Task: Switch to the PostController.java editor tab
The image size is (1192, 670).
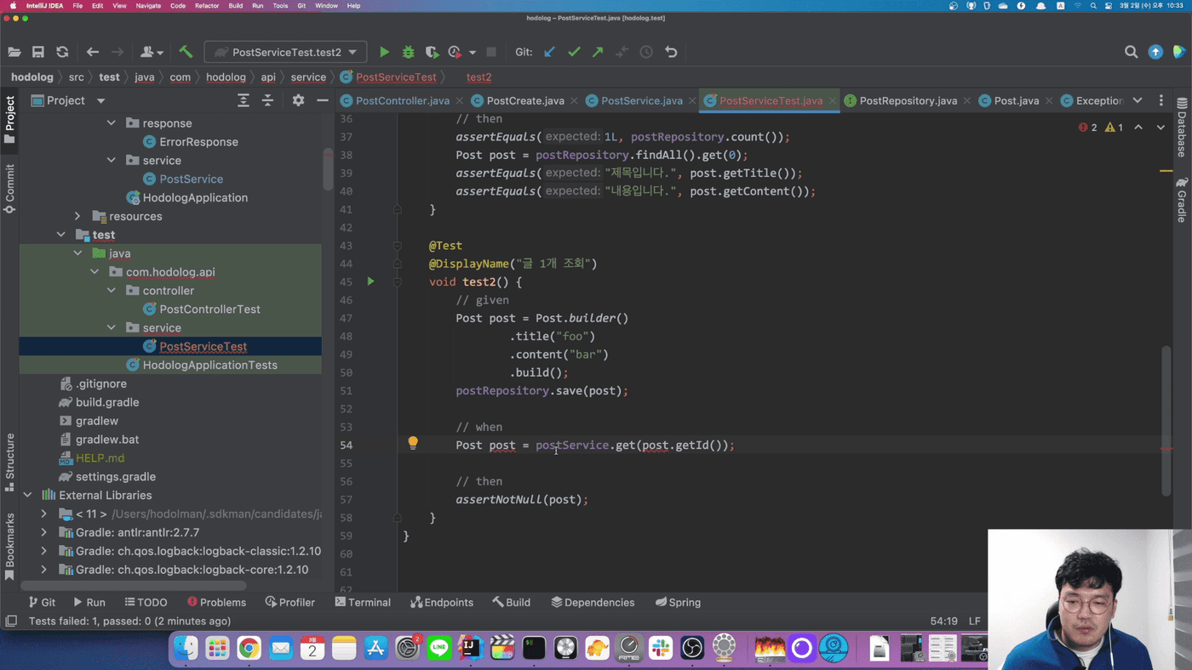Action: coord(402,100)
